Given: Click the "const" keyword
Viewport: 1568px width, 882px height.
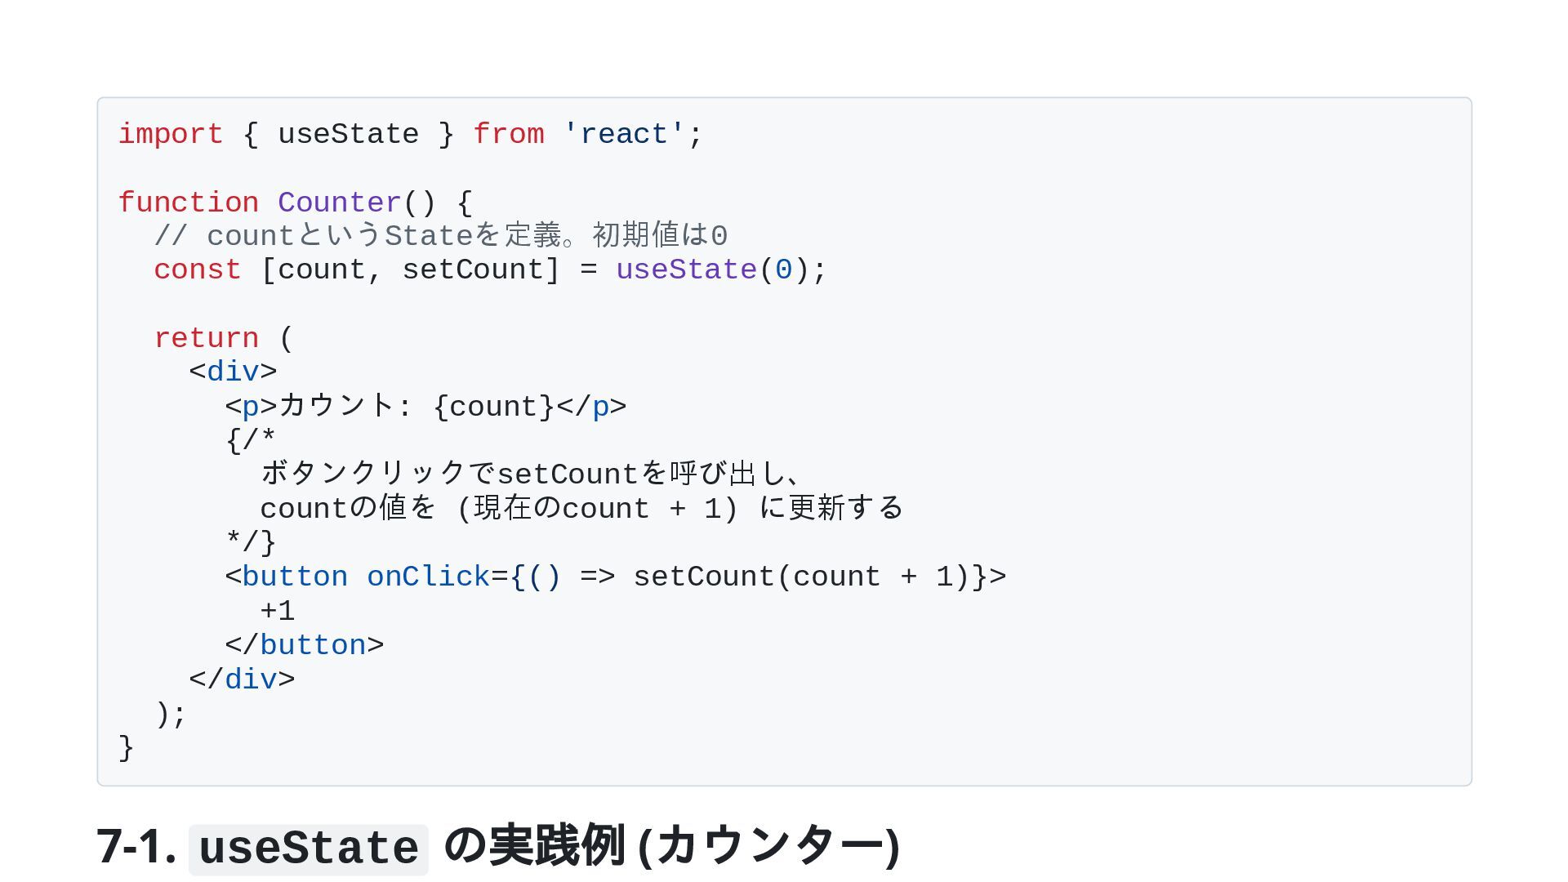Looking at the screenshot, I should pos(197,270).
